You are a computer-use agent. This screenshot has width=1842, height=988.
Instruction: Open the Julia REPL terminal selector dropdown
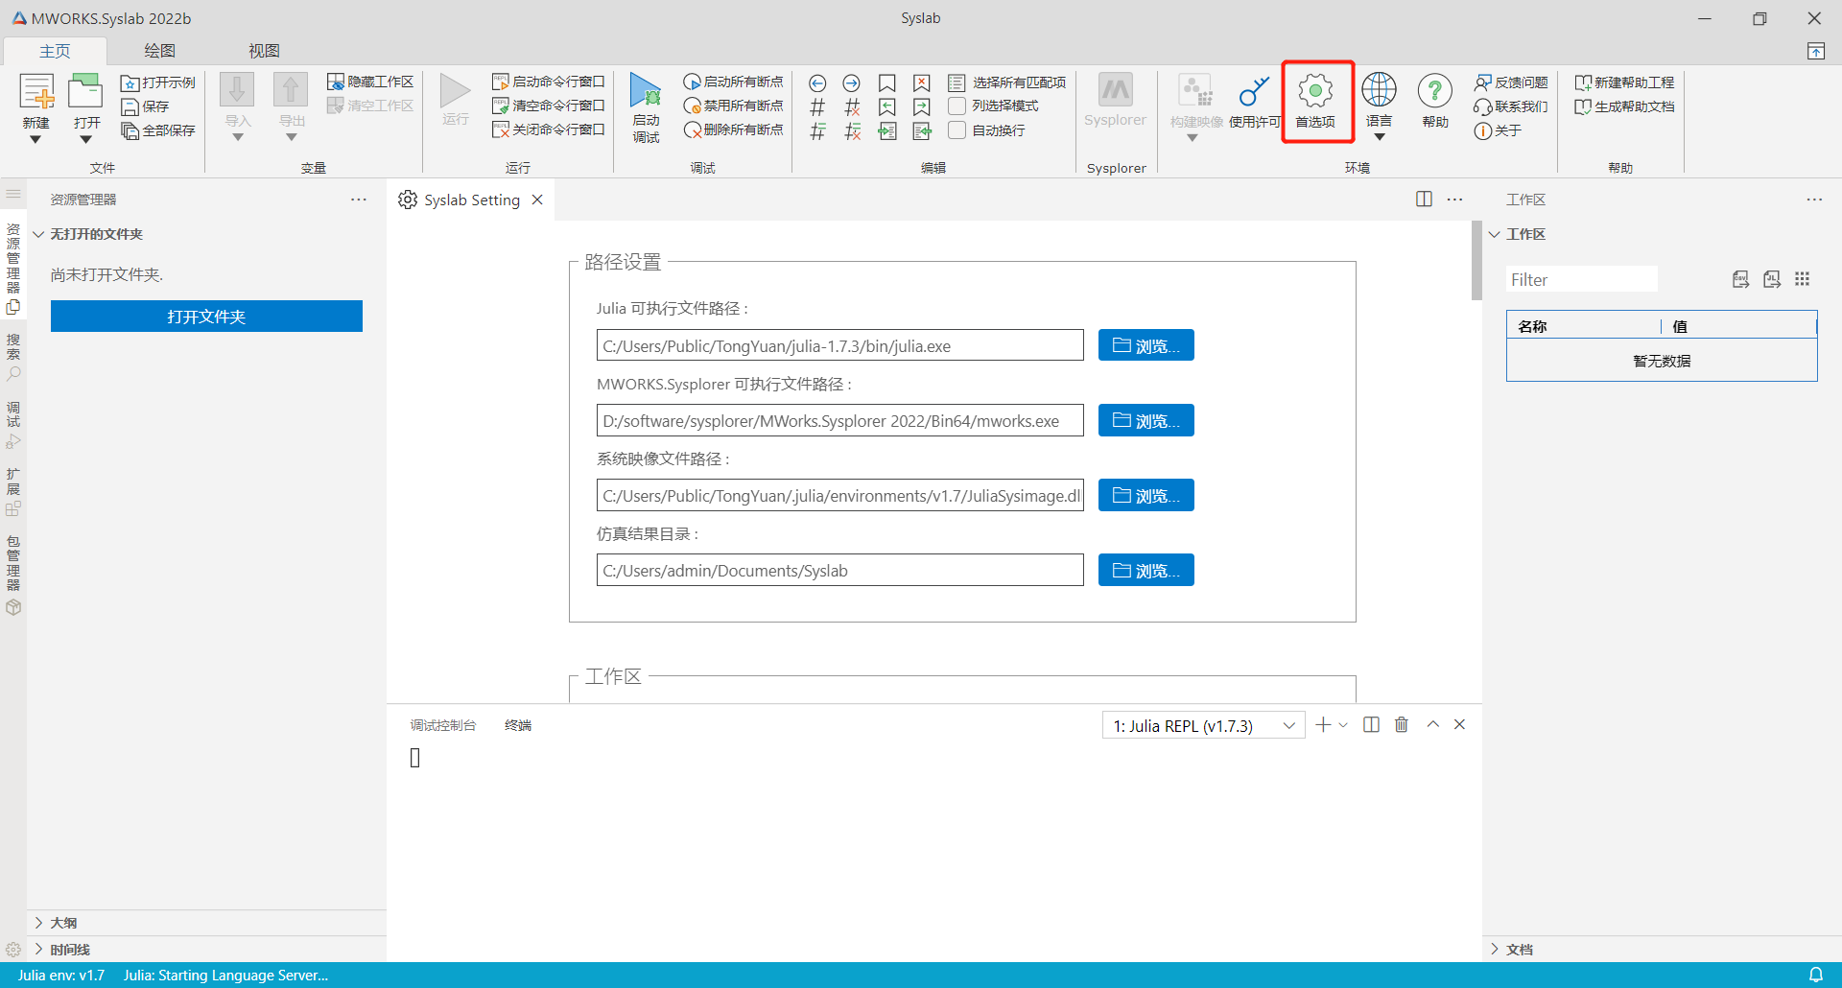tap(1204, 726)
